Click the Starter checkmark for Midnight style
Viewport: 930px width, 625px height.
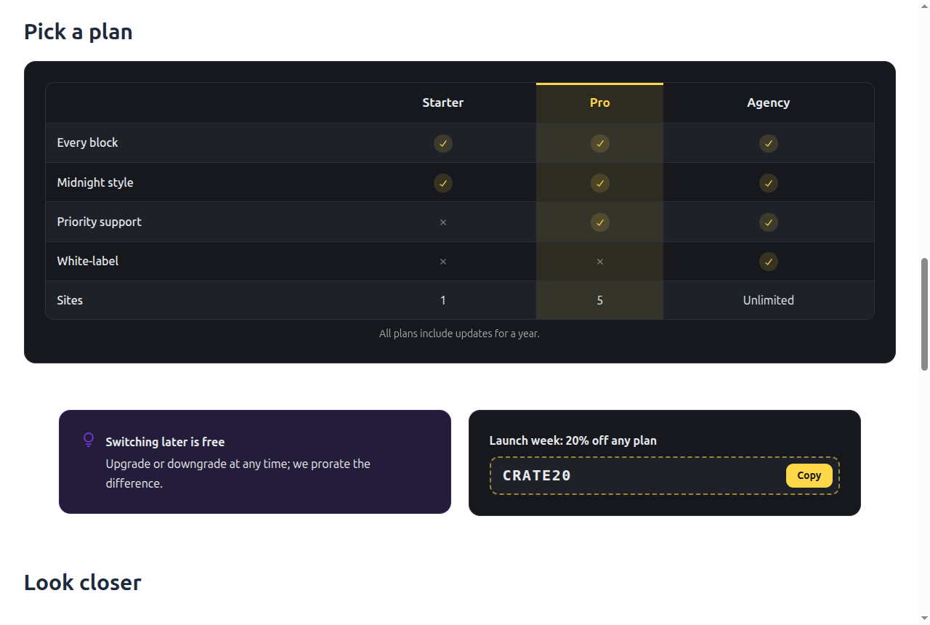(x=443, y=182)
